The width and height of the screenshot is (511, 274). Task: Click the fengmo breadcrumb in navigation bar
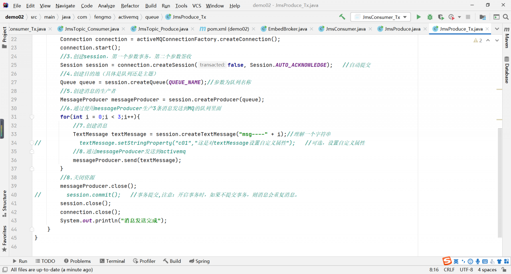pos(102,17)
